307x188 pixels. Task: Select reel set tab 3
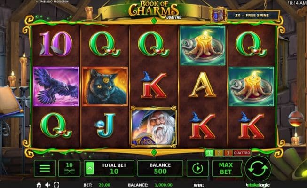coord(228,153)
